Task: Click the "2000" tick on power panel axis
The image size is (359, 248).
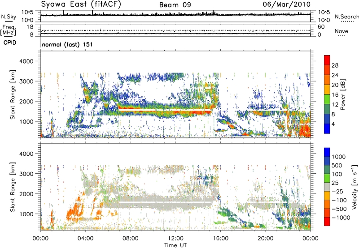Action: [26, 101]
